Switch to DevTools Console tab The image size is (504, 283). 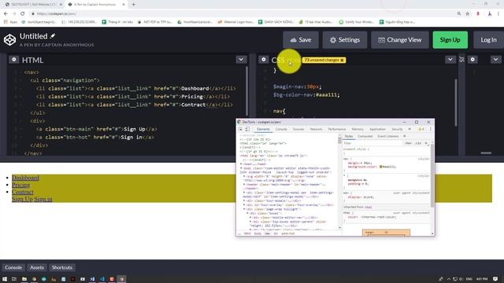281,129
